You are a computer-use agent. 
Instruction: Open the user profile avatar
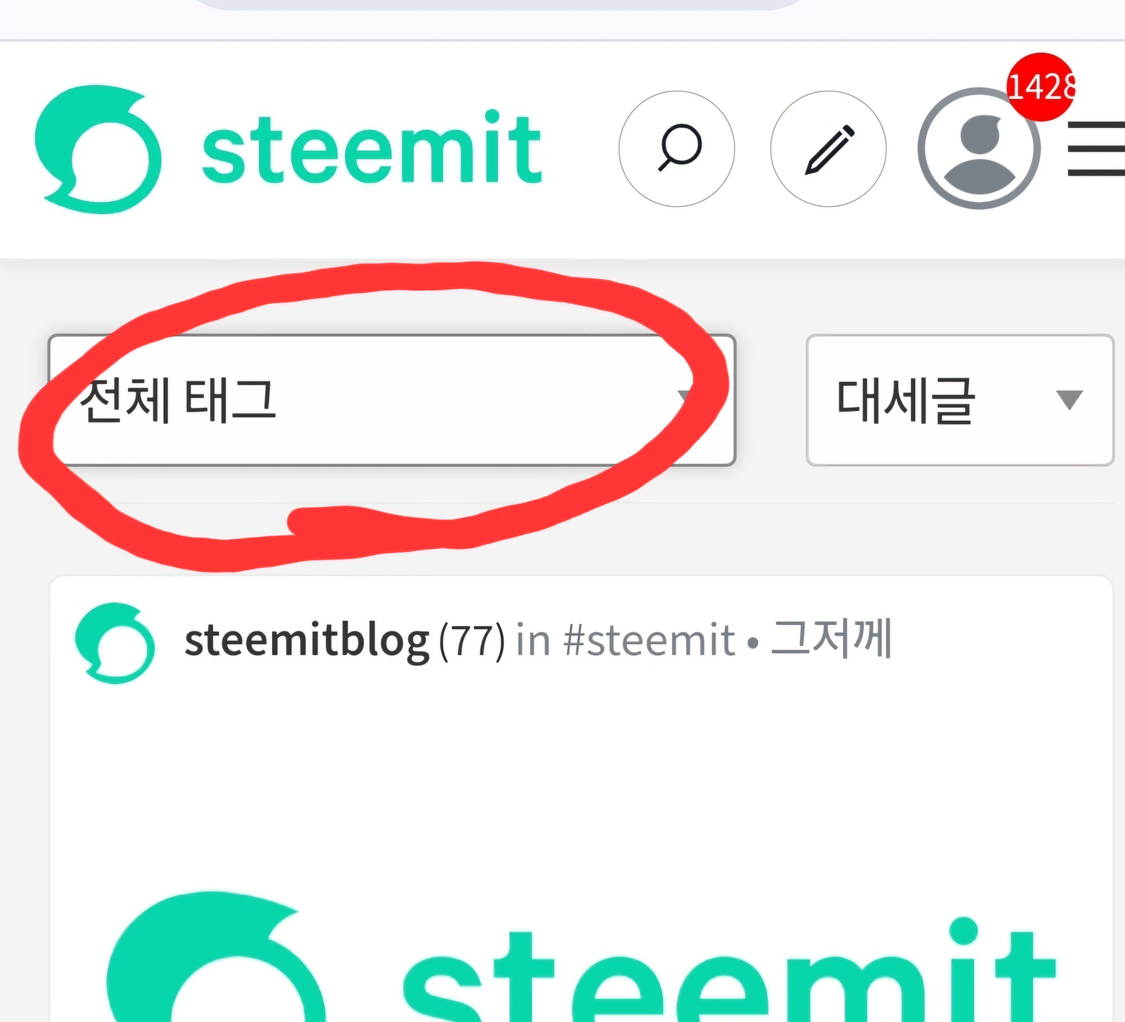click(x=979, y=148)
